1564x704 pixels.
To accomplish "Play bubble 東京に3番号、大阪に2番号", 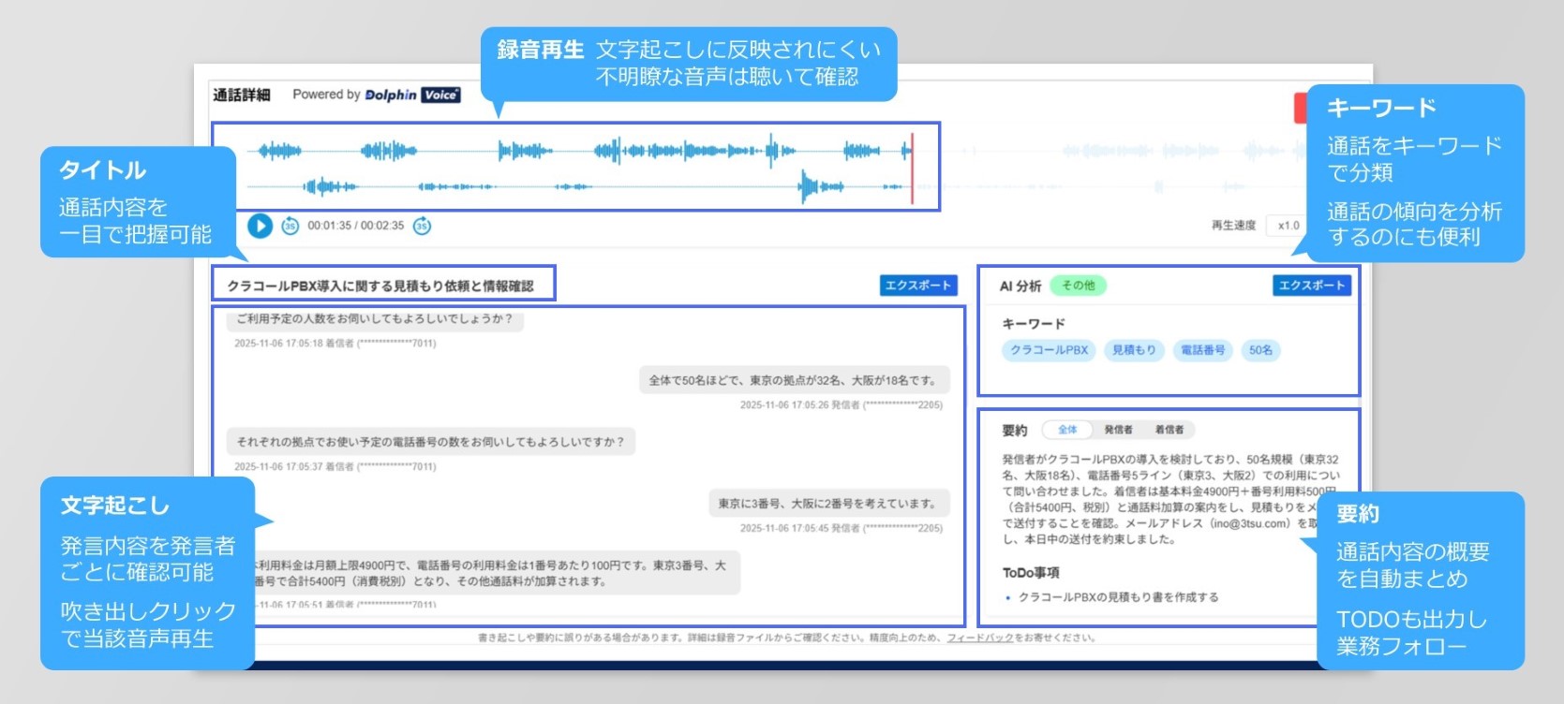I will point(829,504).
